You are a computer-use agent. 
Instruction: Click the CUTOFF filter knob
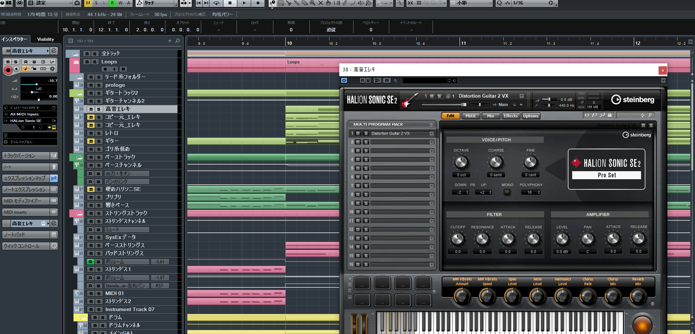pyautogui.click(x=458, y=239)
